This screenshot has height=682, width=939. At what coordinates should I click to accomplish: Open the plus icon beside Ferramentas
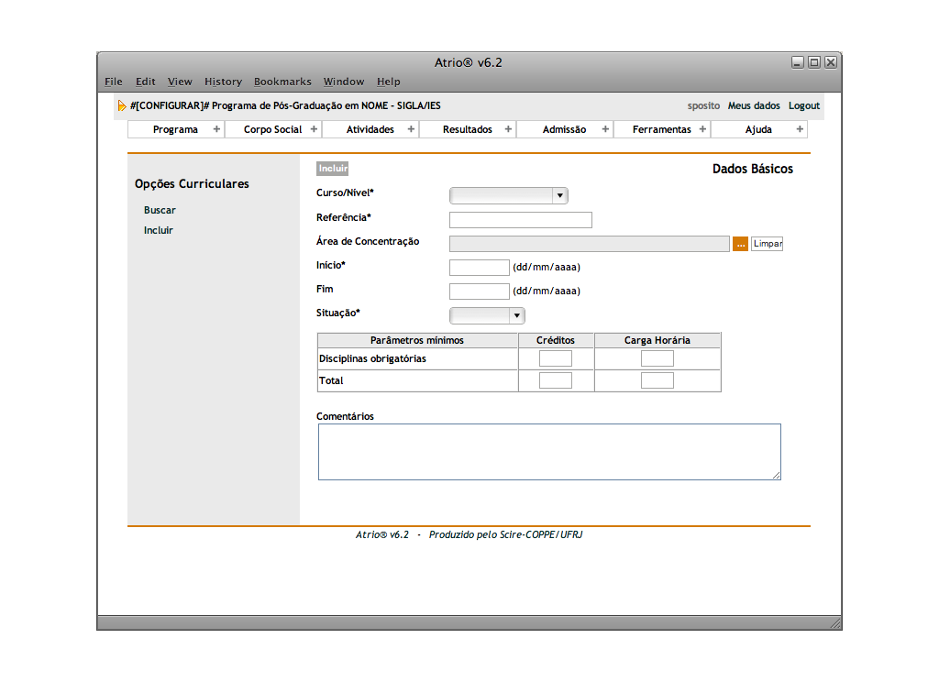pos(702,129)
